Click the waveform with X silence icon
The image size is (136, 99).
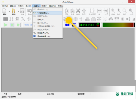111,19
